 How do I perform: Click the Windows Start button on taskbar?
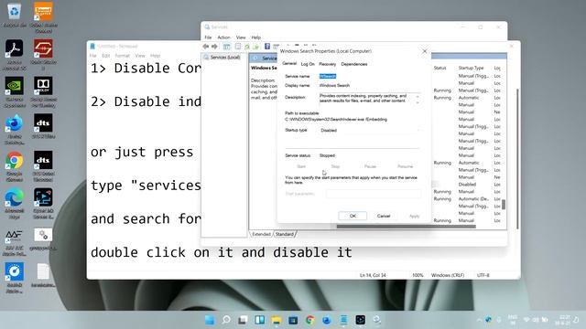tap(210, 320)
